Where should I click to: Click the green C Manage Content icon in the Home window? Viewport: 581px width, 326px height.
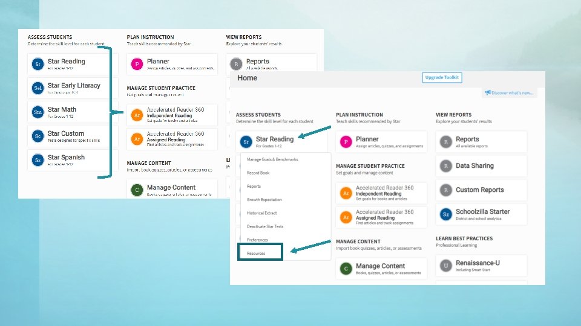[x=346, y=268]
